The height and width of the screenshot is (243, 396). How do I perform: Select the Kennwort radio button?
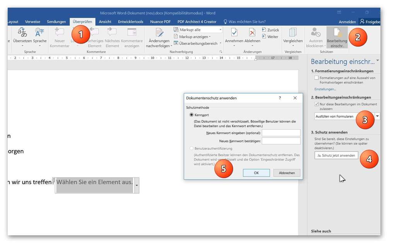tap(191, 115)
